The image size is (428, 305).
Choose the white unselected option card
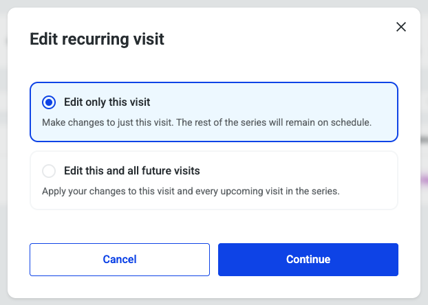coord(214,181)
